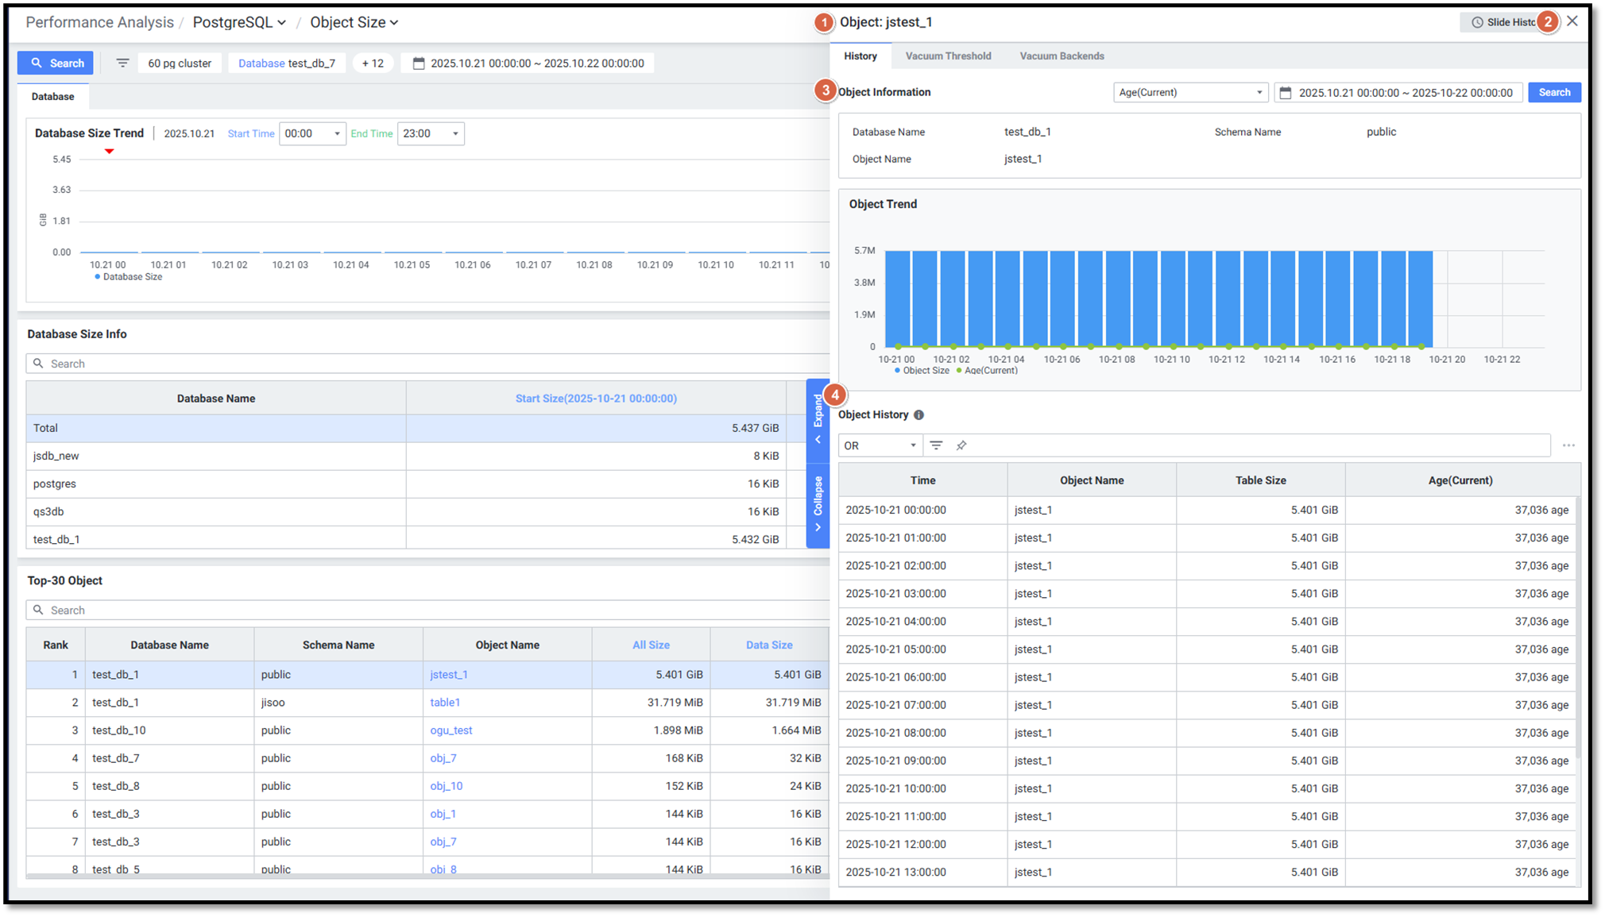
Task: Open the table1 object link
Action: pyautogui.click(x=445, y=703)
